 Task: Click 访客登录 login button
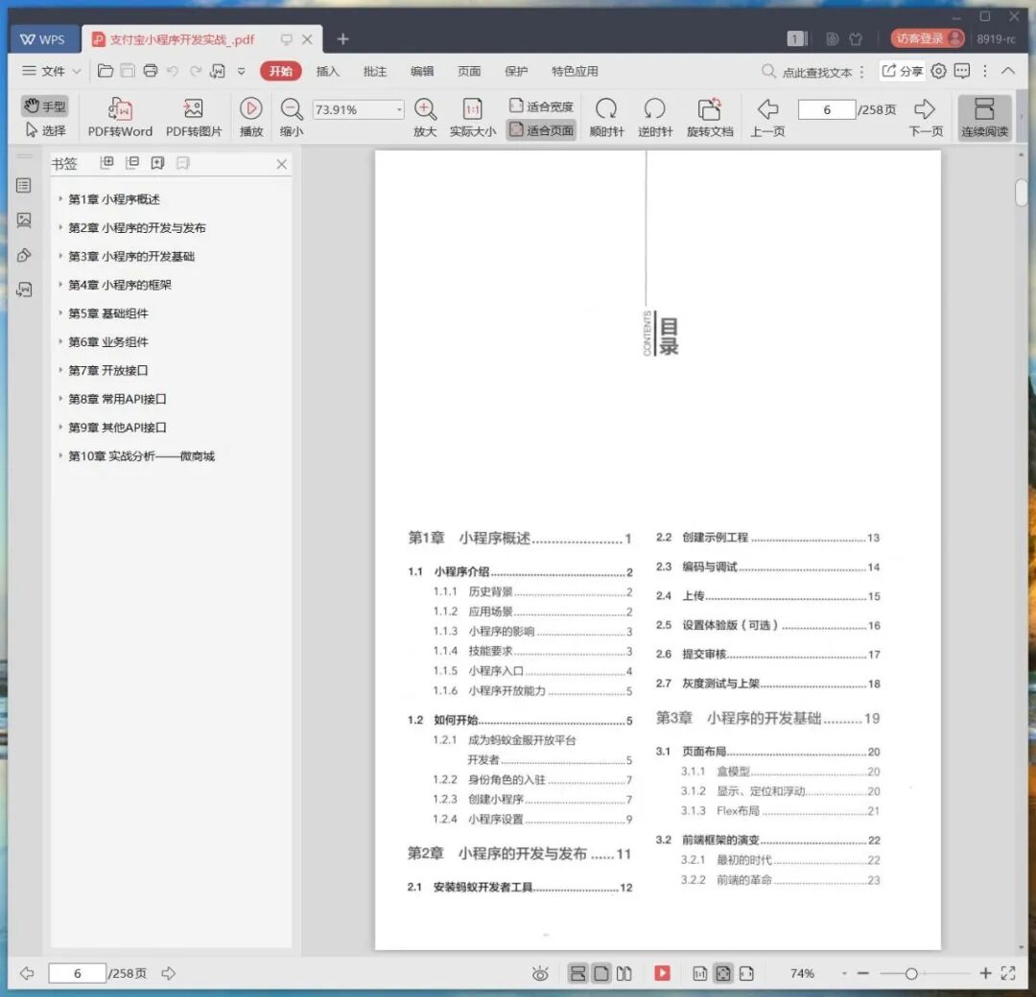(928, 38)
